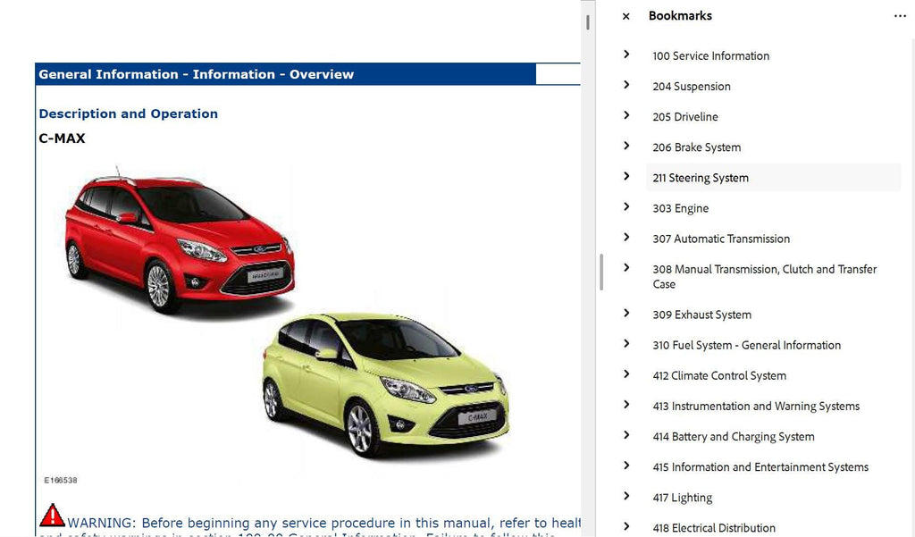Select the 417 Lighting bookmark
Viewport: 915px width, 537px height.
pyautogui.click(x=682, y=498)
